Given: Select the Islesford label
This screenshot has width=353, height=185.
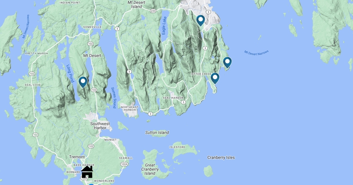Looking at the screenshot, I should point(177,147).
